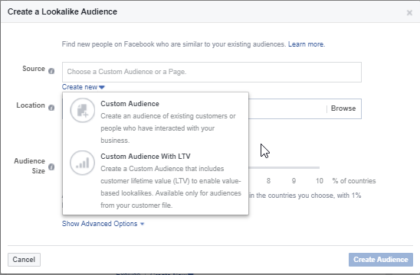Set audience size to 10 percent label
This screenshot has width=420, height=275.
(x=320, y=181)
